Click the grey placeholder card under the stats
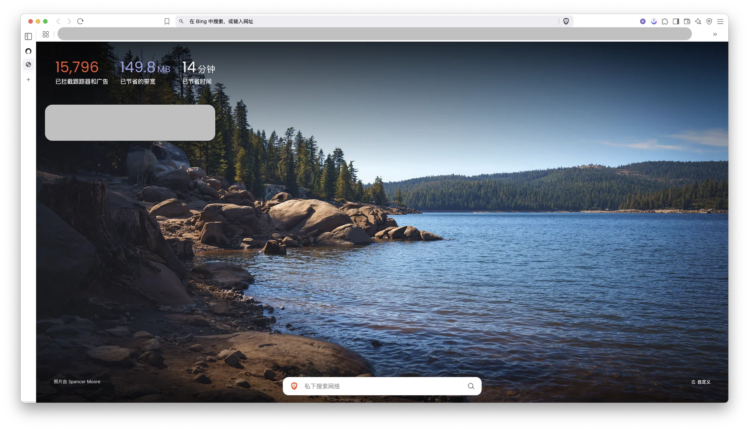Screen dimensions: 749x430 (x=130, y=123)
